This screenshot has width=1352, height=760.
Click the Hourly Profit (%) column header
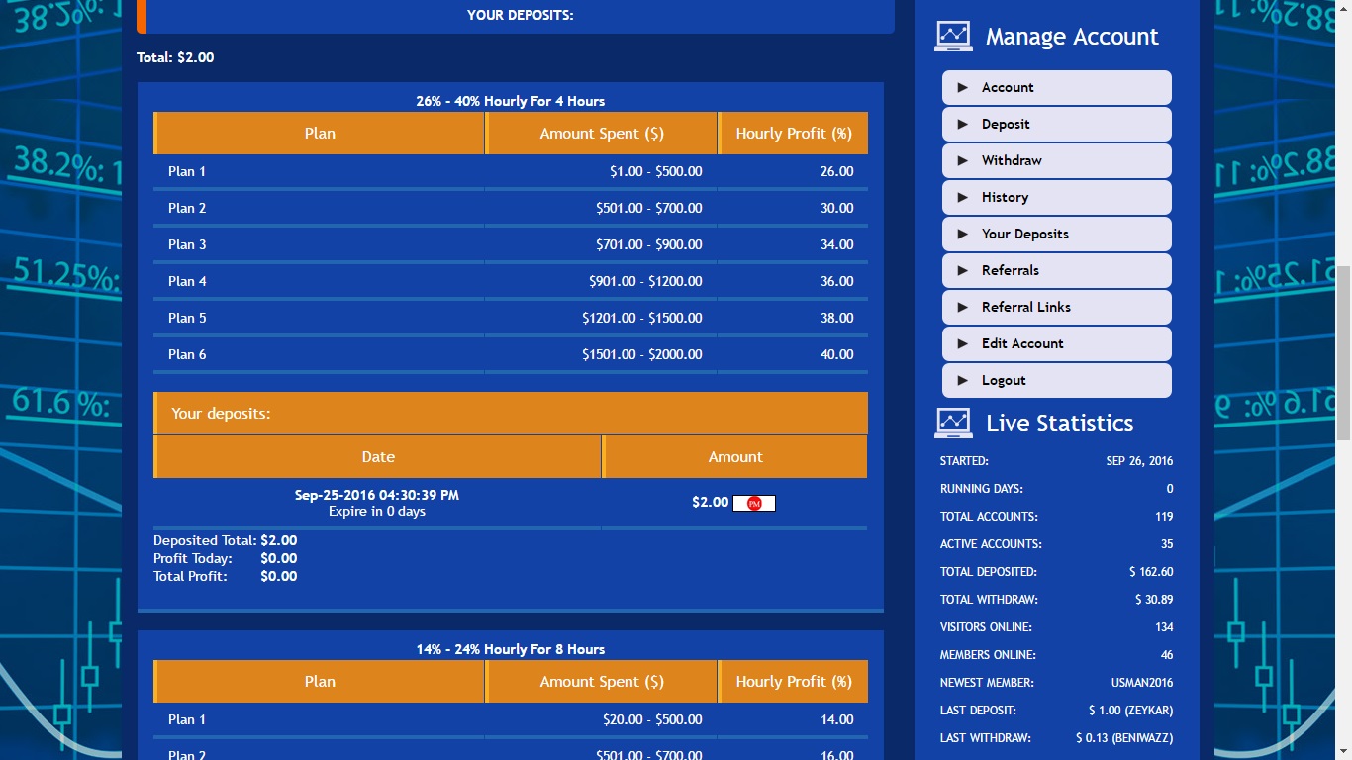[793, 134]
